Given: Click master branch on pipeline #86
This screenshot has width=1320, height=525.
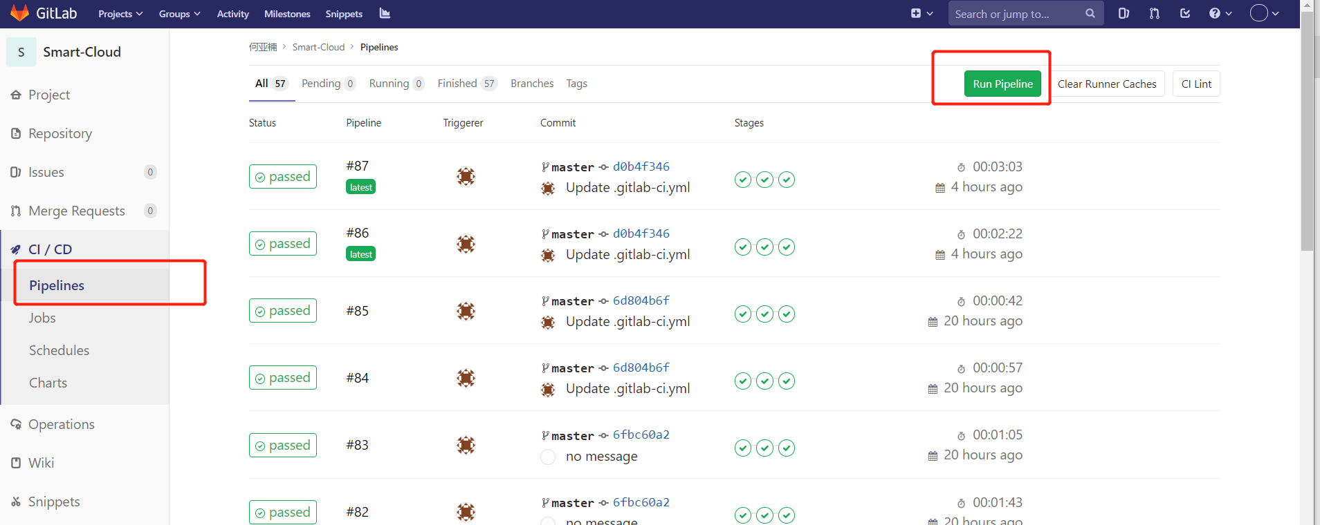Looking at the screenshot, I should click(573, 234).
